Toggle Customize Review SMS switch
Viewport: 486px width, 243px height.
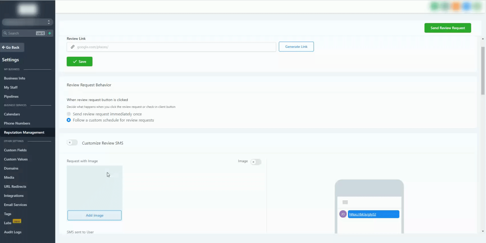coord(72,143)
